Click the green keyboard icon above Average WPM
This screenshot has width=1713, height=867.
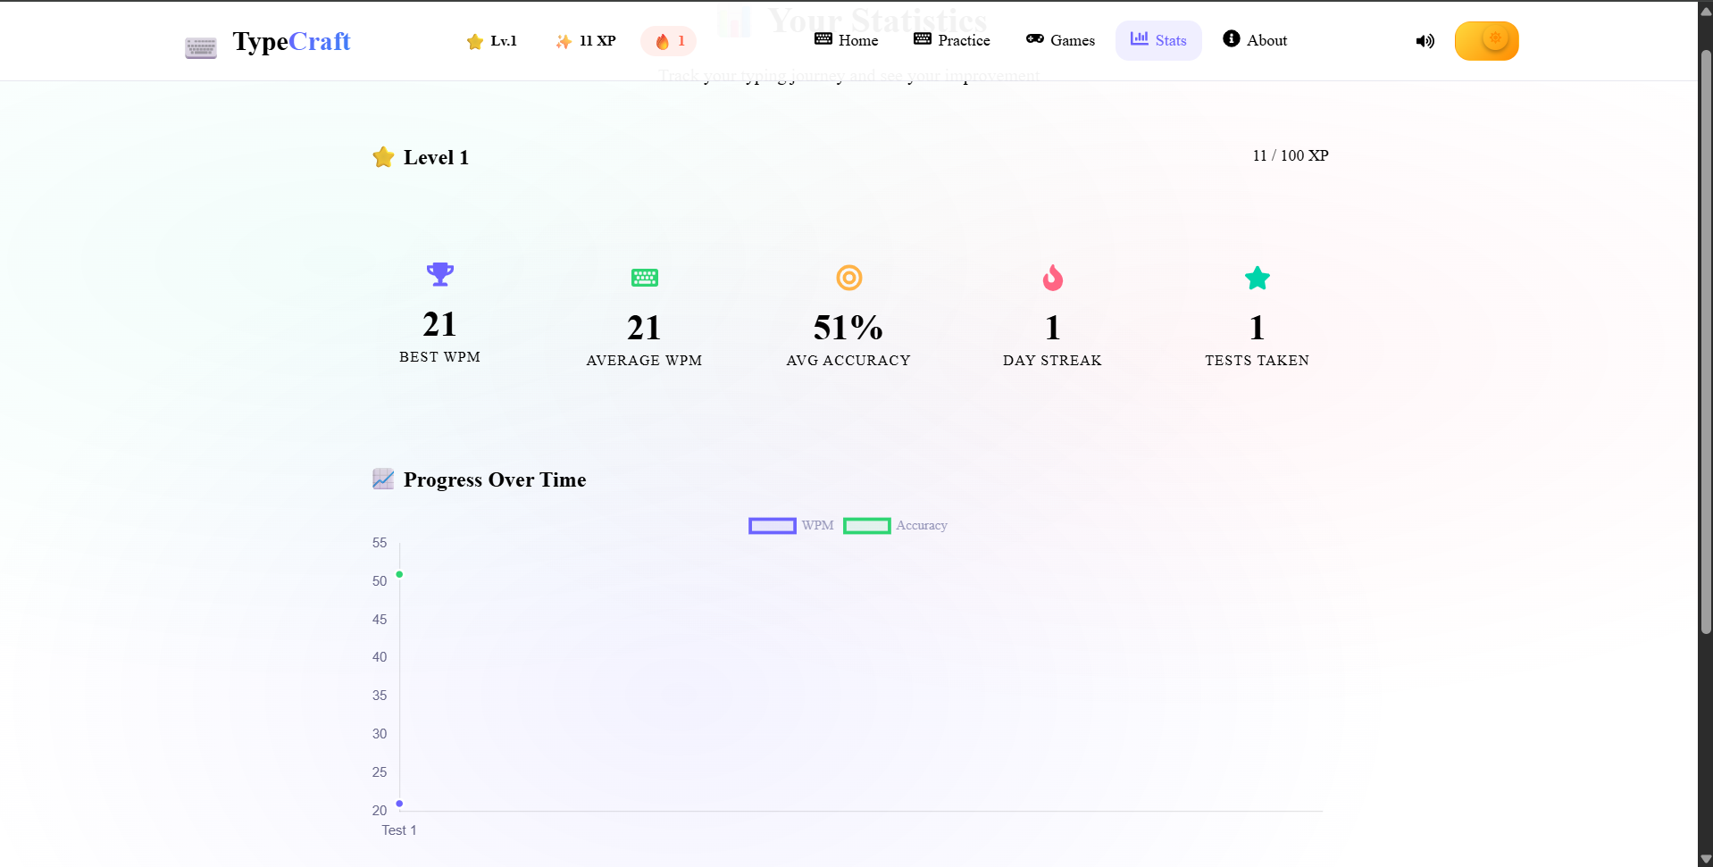tap(645, 278)
